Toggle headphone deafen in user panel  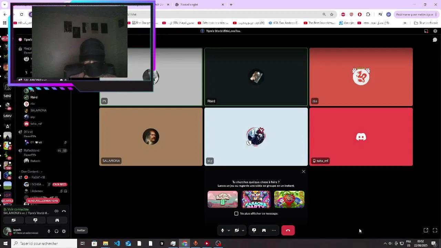tap(57, 231)
